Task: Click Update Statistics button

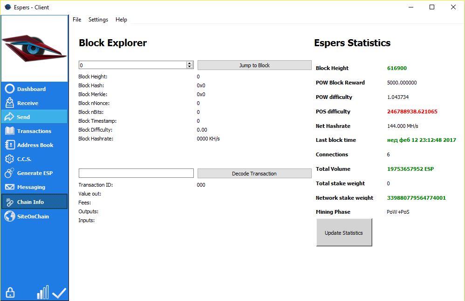Action: [x=344, y=233]
